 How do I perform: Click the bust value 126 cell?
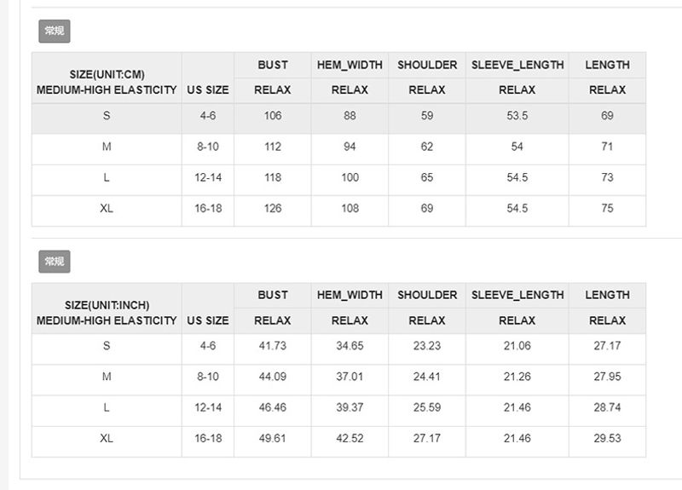click(273, 208)
